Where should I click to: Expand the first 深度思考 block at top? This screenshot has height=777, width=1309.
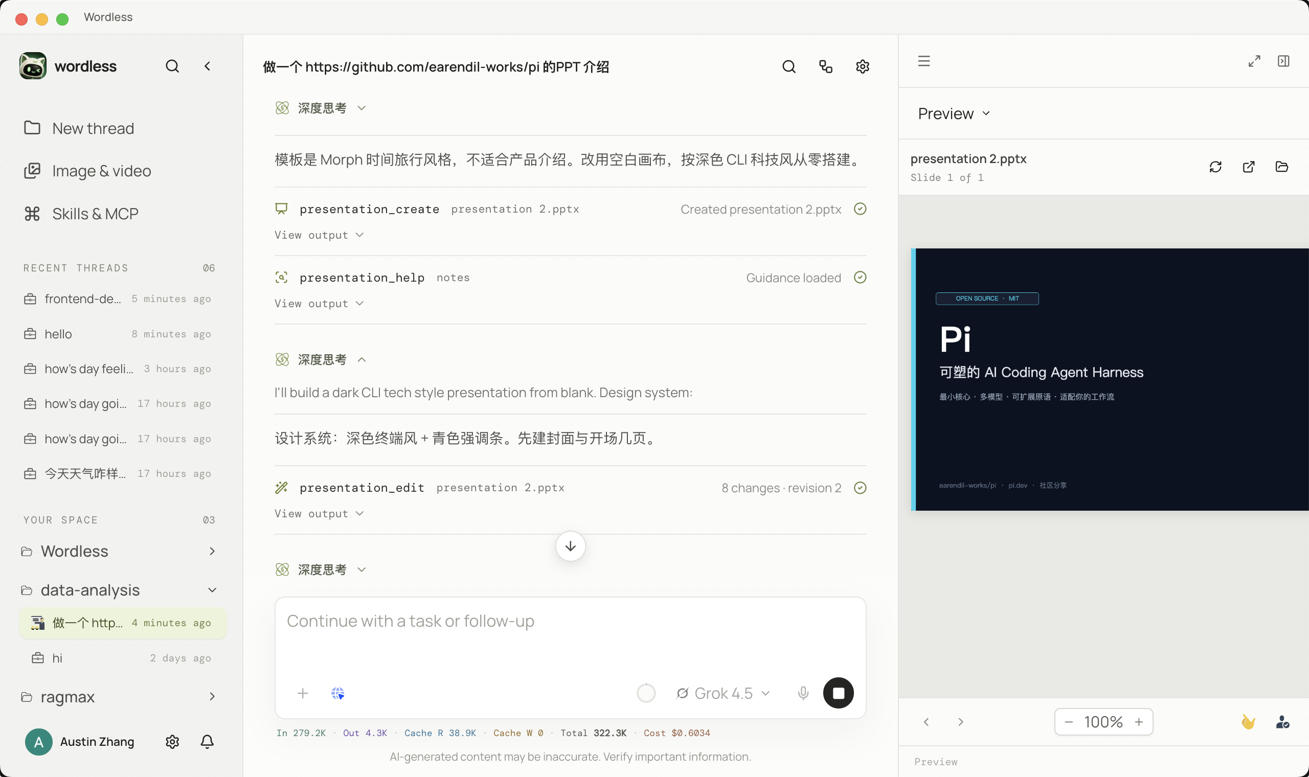point(321,108)
